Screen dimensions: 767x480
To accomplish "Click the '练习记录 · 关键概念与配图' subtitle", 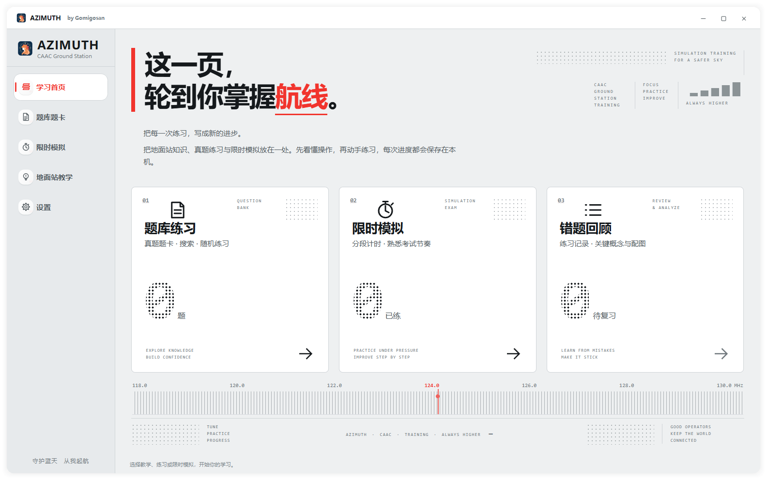I will pos(603,244).
